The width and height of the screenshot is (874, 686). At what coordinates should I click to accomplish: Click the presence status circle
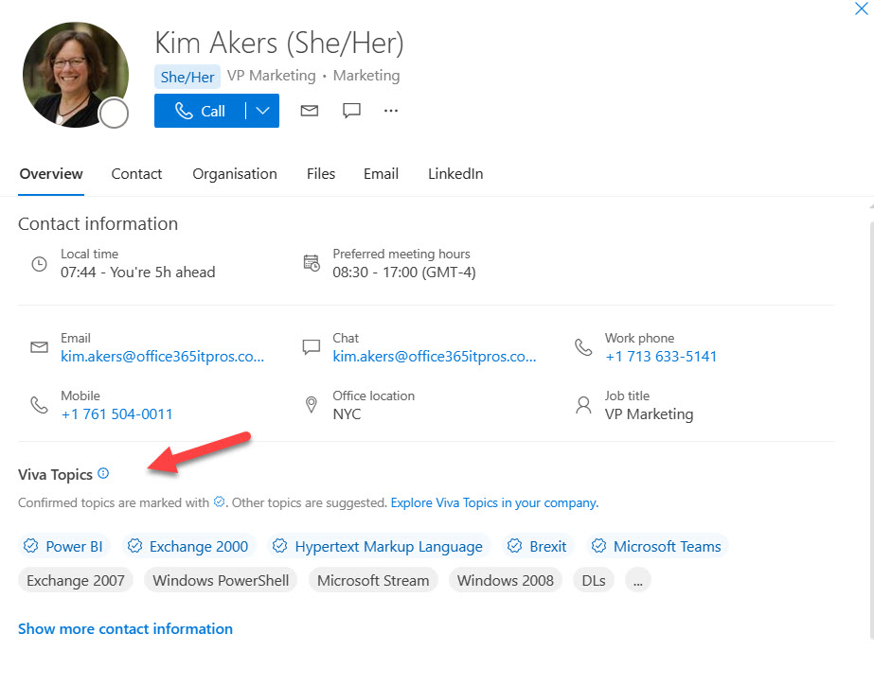pyautogui.click(x=114, y=113)
